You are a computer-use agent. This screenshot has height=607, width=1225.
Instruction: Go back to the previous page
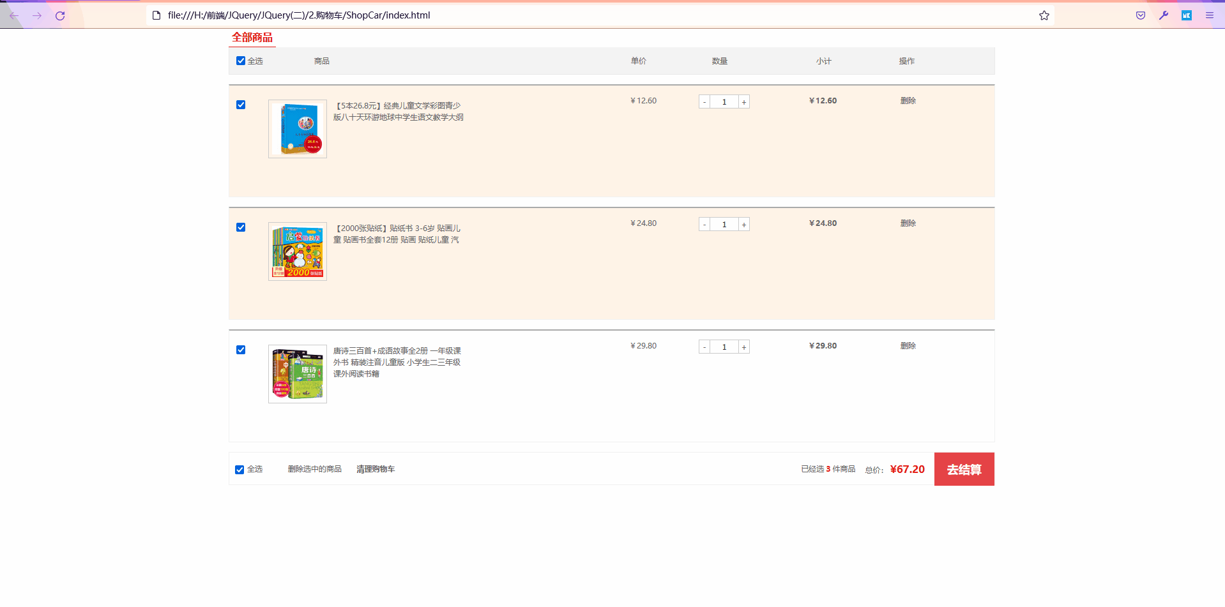(14, 15)
